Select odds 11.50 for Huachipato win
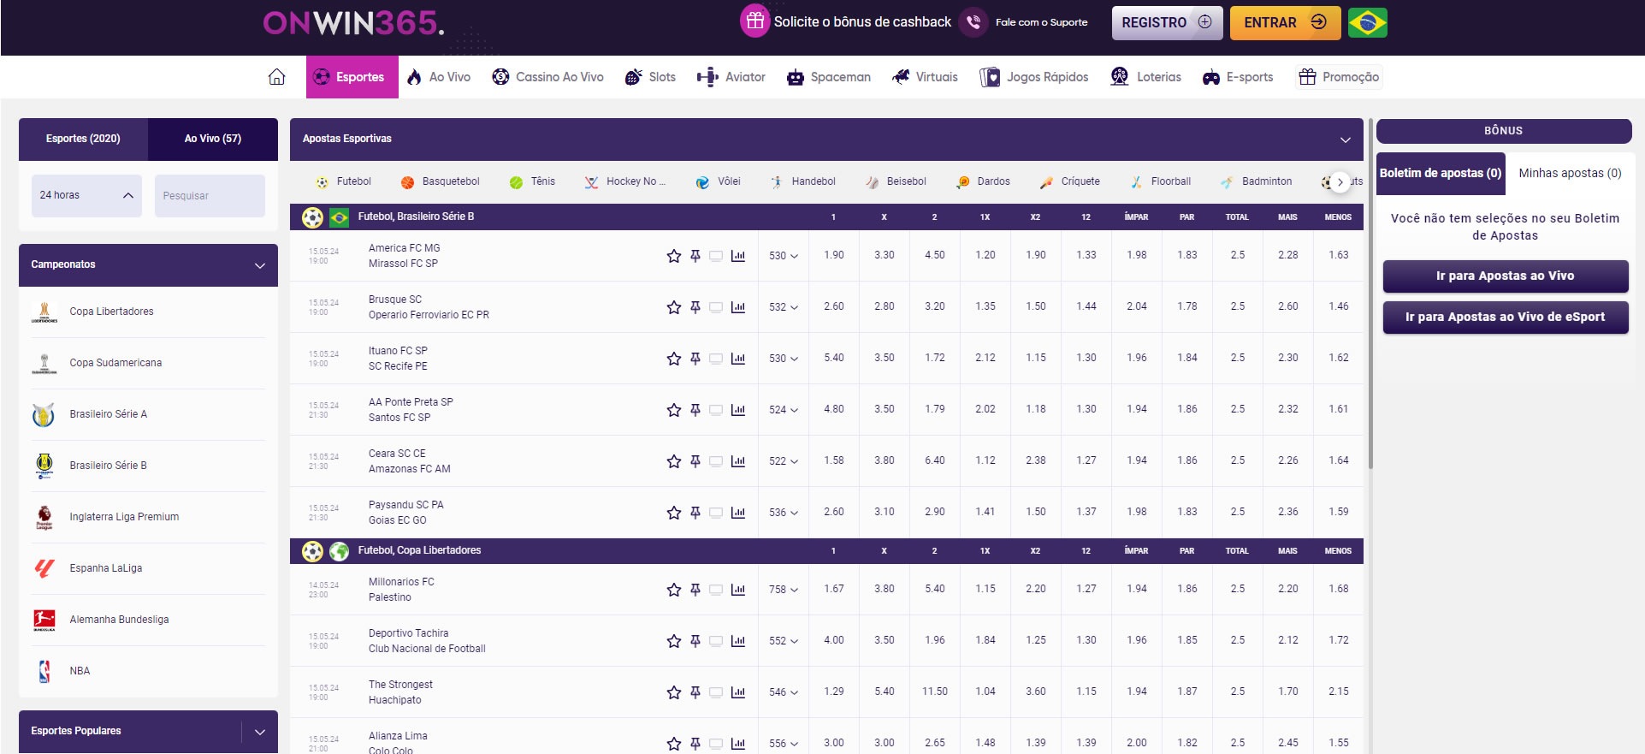 (x=935, y=692)
